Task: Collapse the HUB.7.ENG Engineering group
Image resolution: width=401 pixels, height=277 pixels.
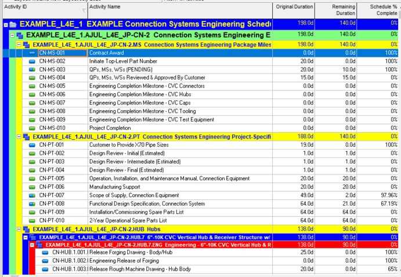Action: pyautogui.click(x=32, y=245)
